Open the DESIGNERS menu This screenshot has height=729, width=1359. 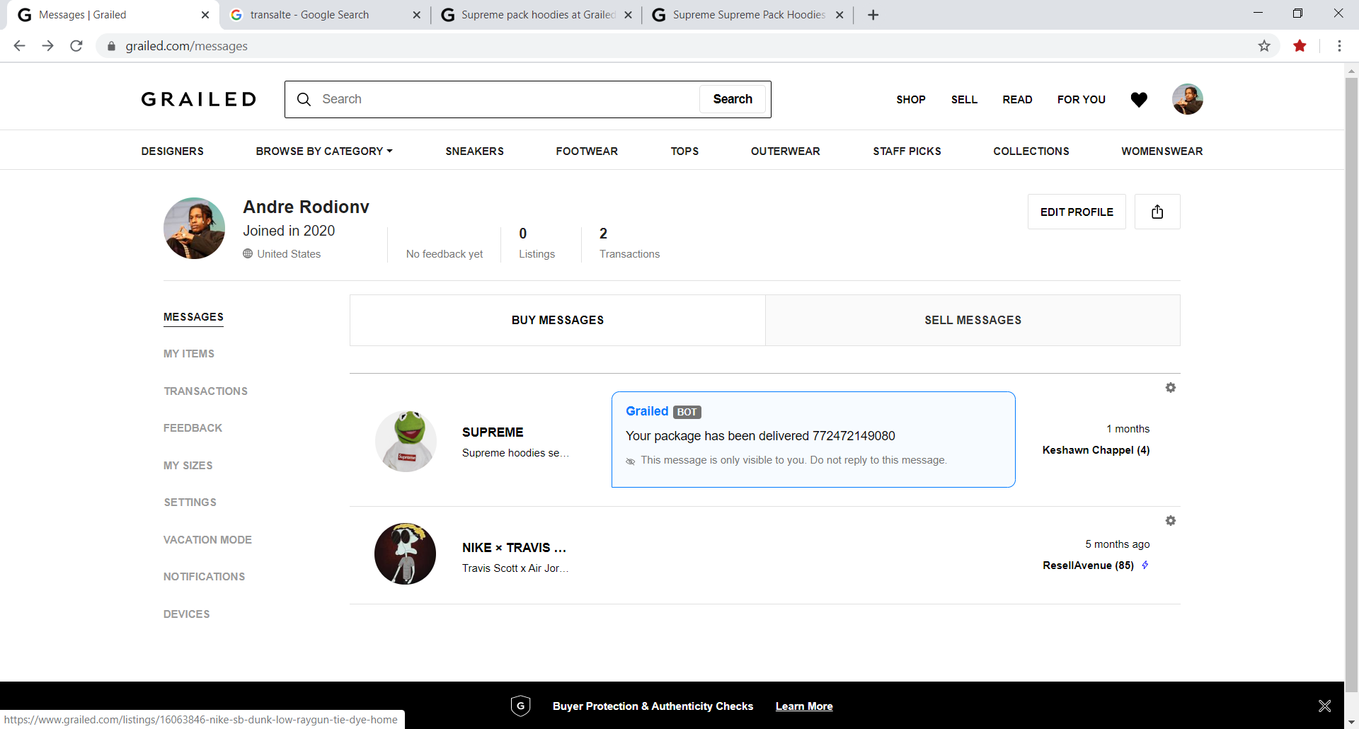172,151
